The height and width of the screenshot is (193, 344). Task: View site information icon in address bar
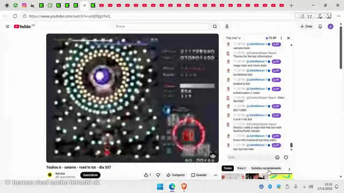coord(25,16)
